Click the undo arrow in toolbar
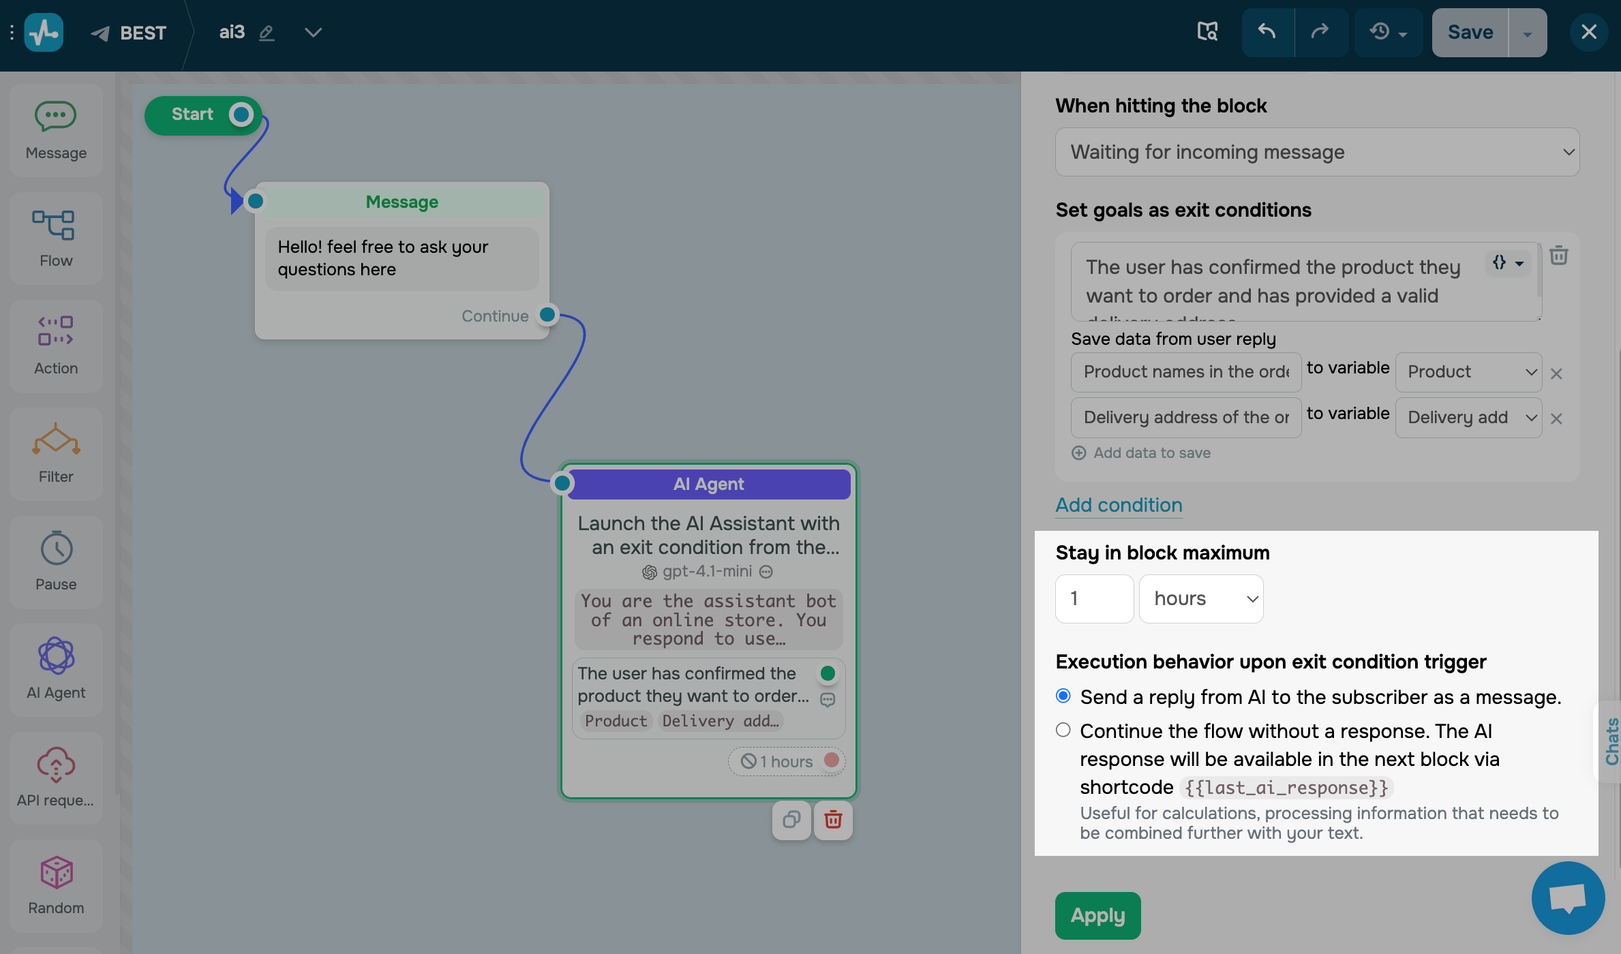The image size is (1621, 954). 1267,32
